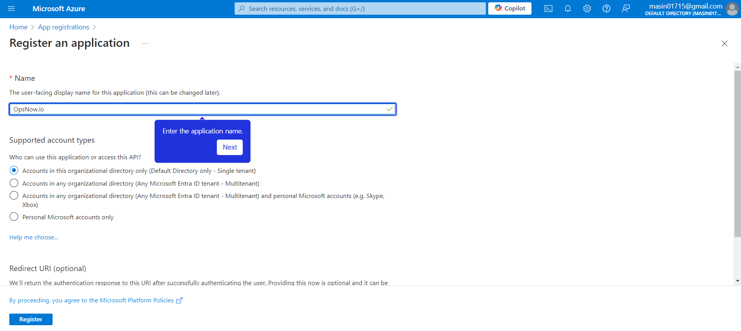Click the Microsoft Azure logo text
The image size is (741, 331).
(x=59, y=9)
